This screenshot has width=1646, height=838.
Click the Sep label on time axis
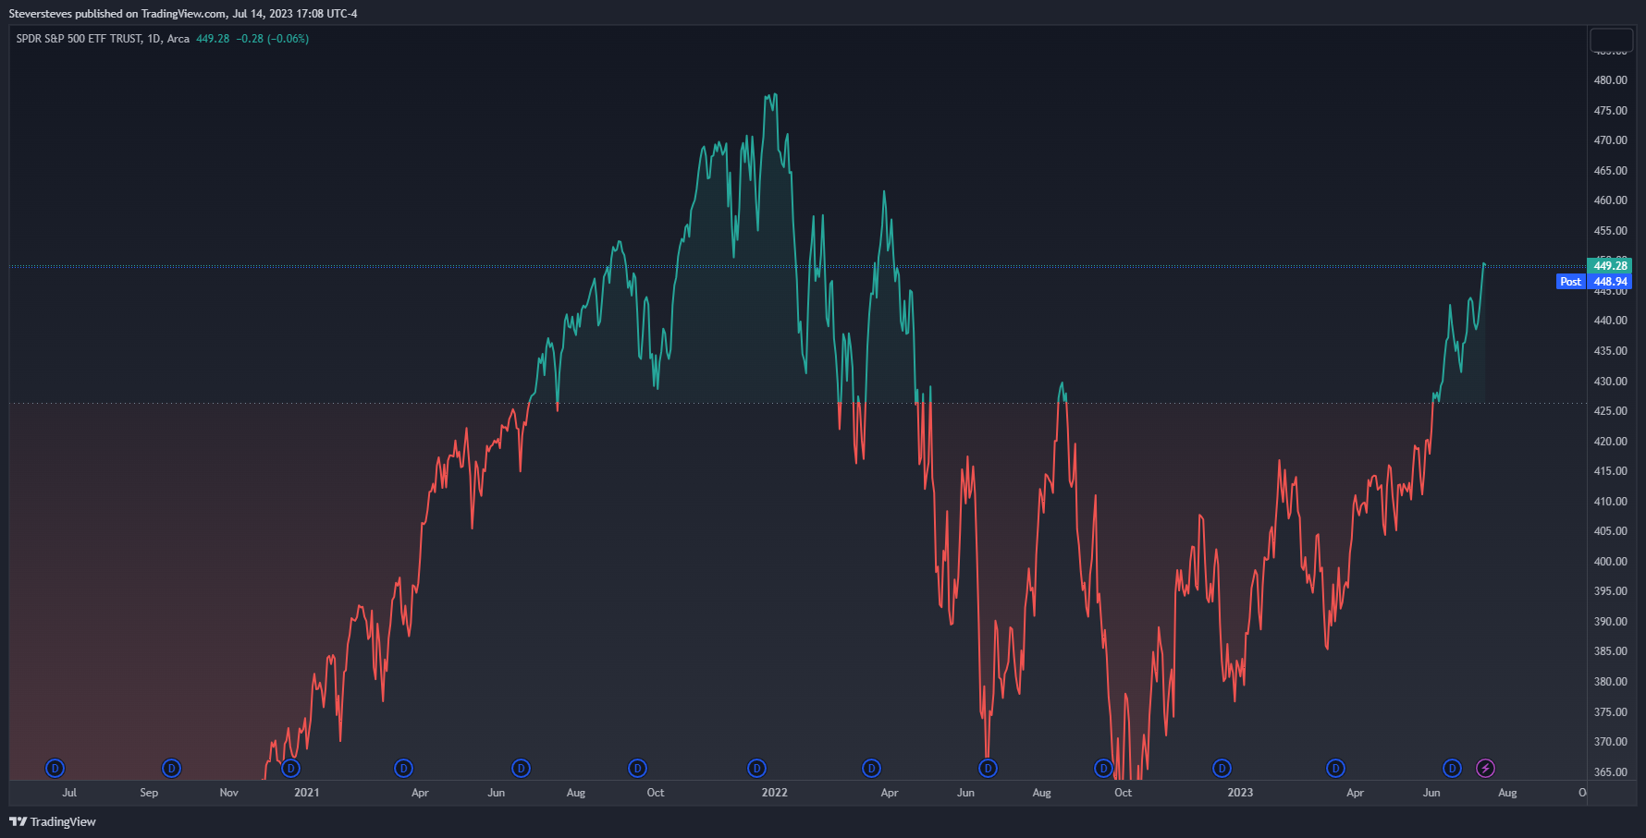click(149, 793)
